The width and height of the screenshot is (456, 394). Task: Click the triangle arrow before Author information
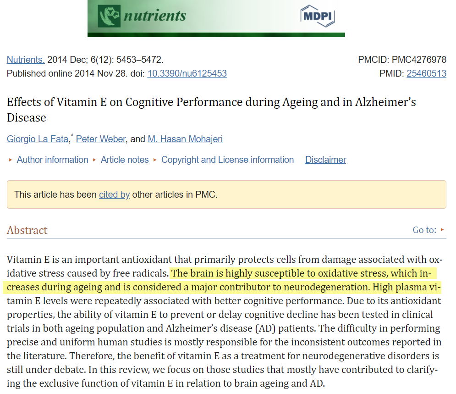click(11, 160)
